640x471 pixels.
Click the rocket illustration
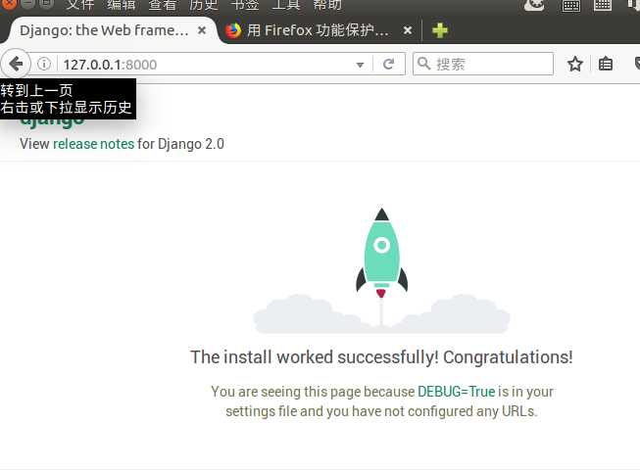(x=381, y=253)
